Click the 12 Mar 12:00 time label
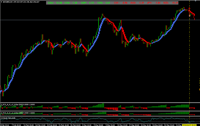 click(x=122, y=125)
